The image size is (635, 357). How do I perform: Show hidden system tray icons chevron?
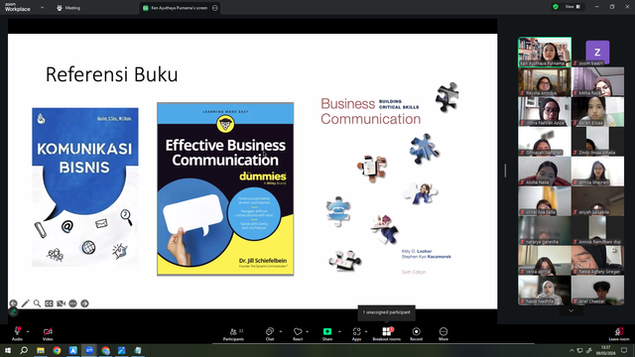pyautogui.click(x=571, y=350)
